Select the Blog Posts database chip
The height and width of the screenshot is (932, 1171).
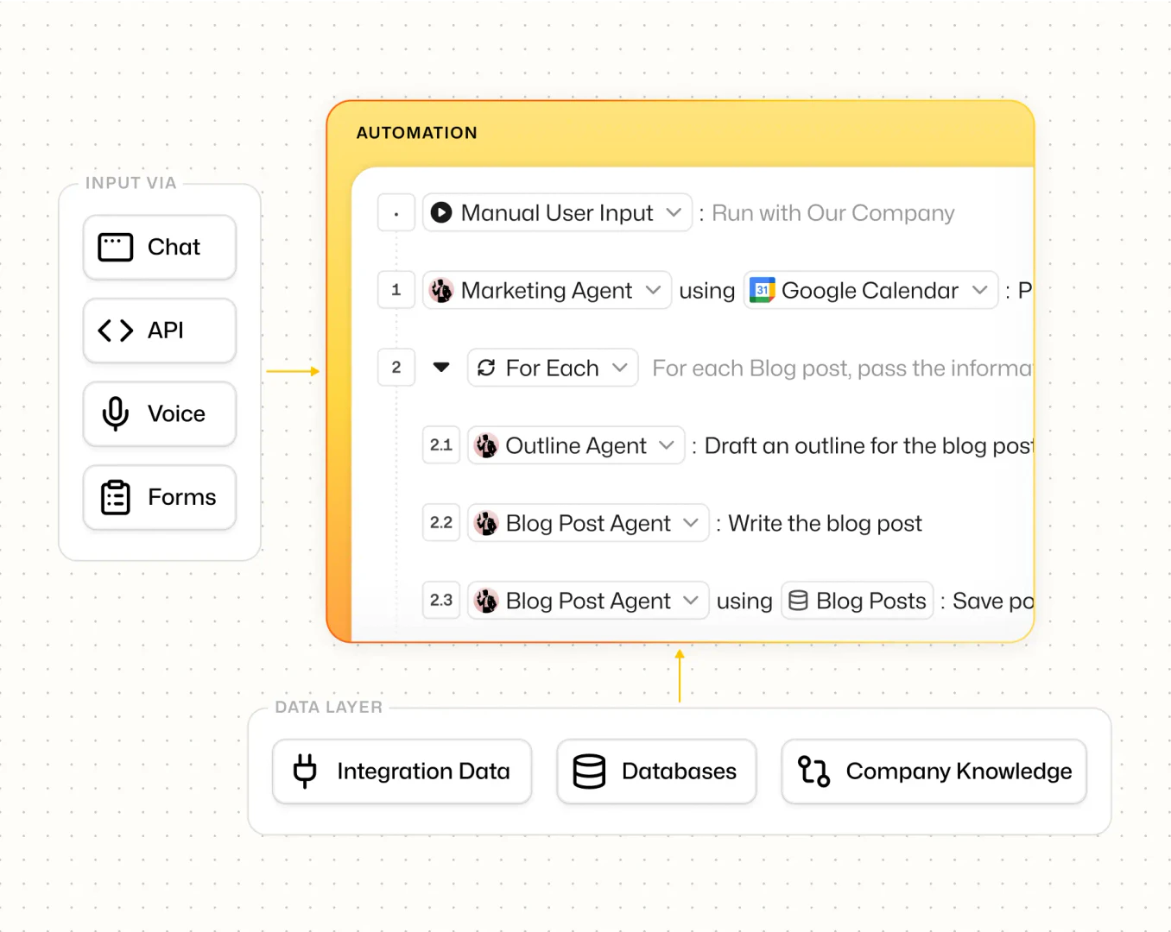point(858,601)
